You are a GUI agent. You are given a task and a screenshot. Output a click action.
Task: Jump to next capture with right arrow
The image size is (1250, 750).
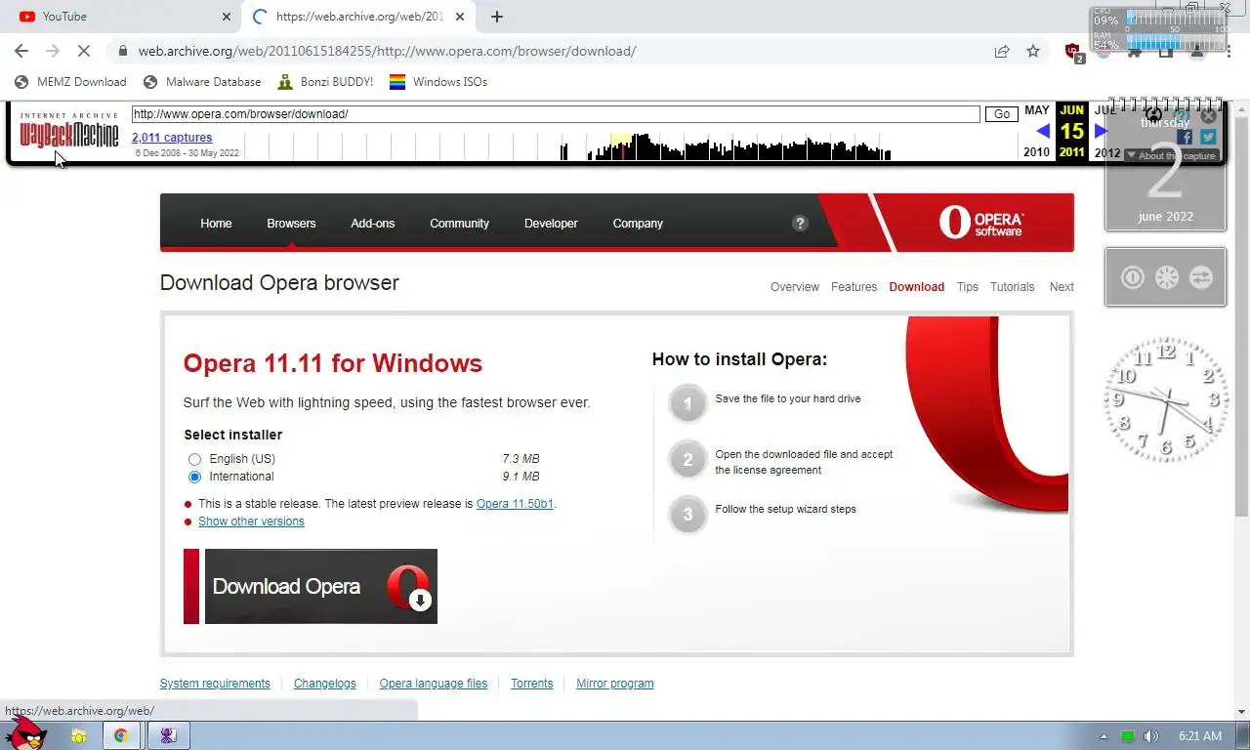point(1102,131)
